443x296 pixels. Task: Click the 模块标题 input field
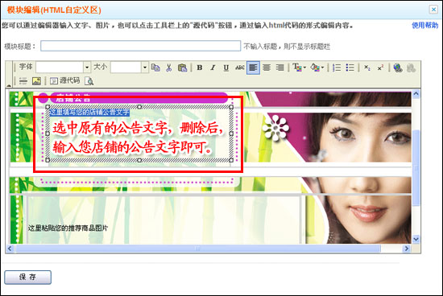tap(140, 46)
